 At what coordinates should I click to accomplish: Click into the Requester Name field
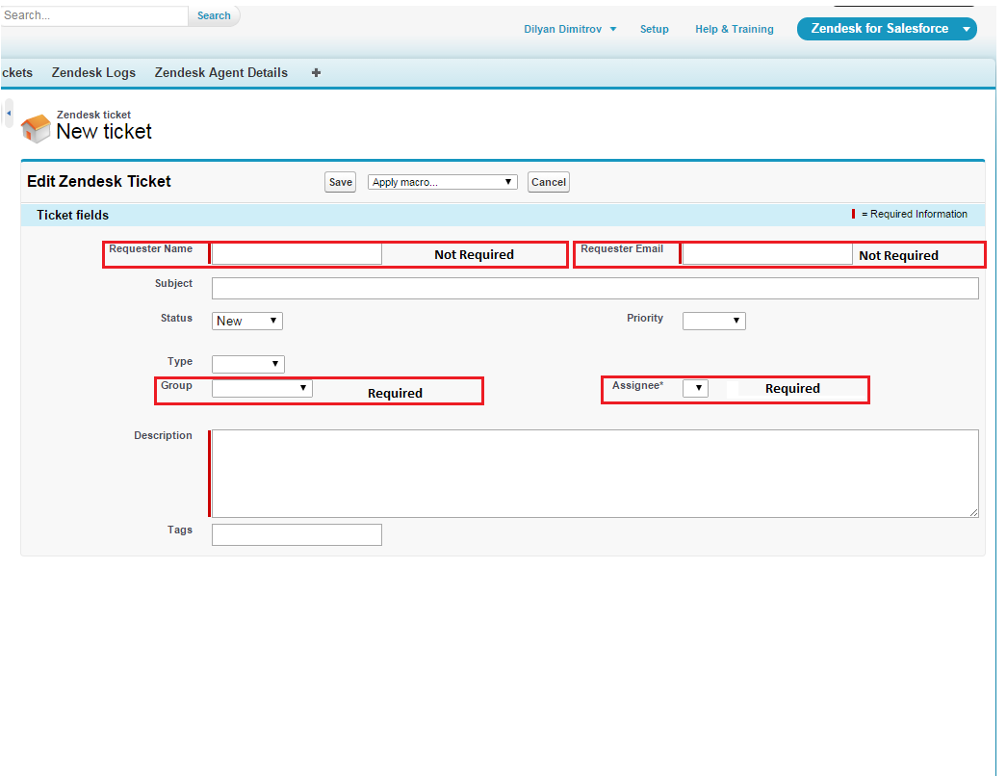297,254
